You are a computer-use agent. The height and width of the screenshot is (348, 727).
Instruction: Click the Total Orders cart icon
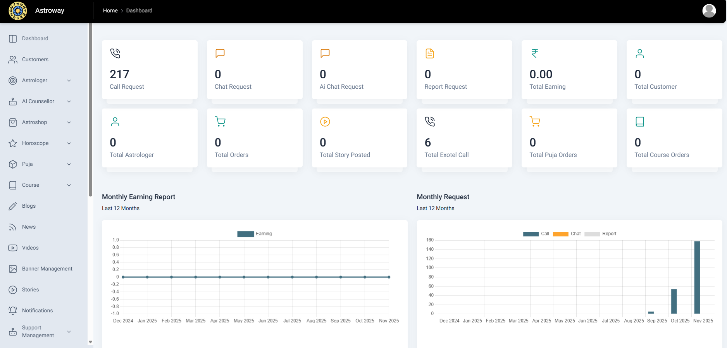click(220, 122)
